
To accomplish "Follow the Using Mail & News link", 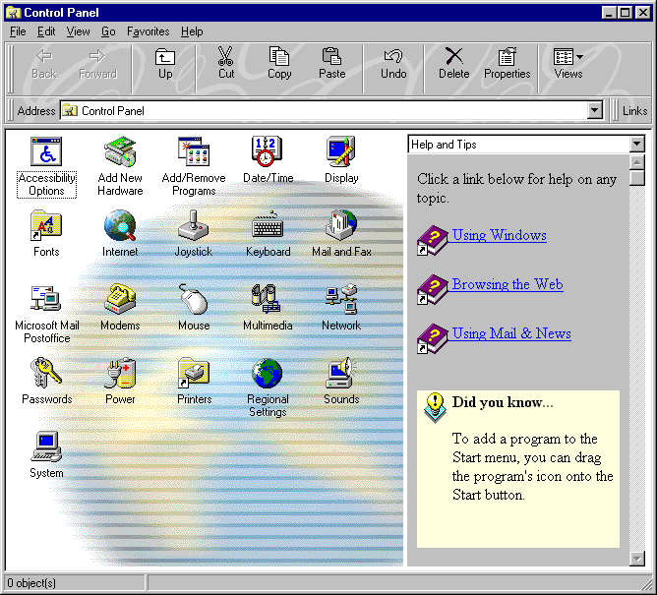I will [x=511, y=333].
